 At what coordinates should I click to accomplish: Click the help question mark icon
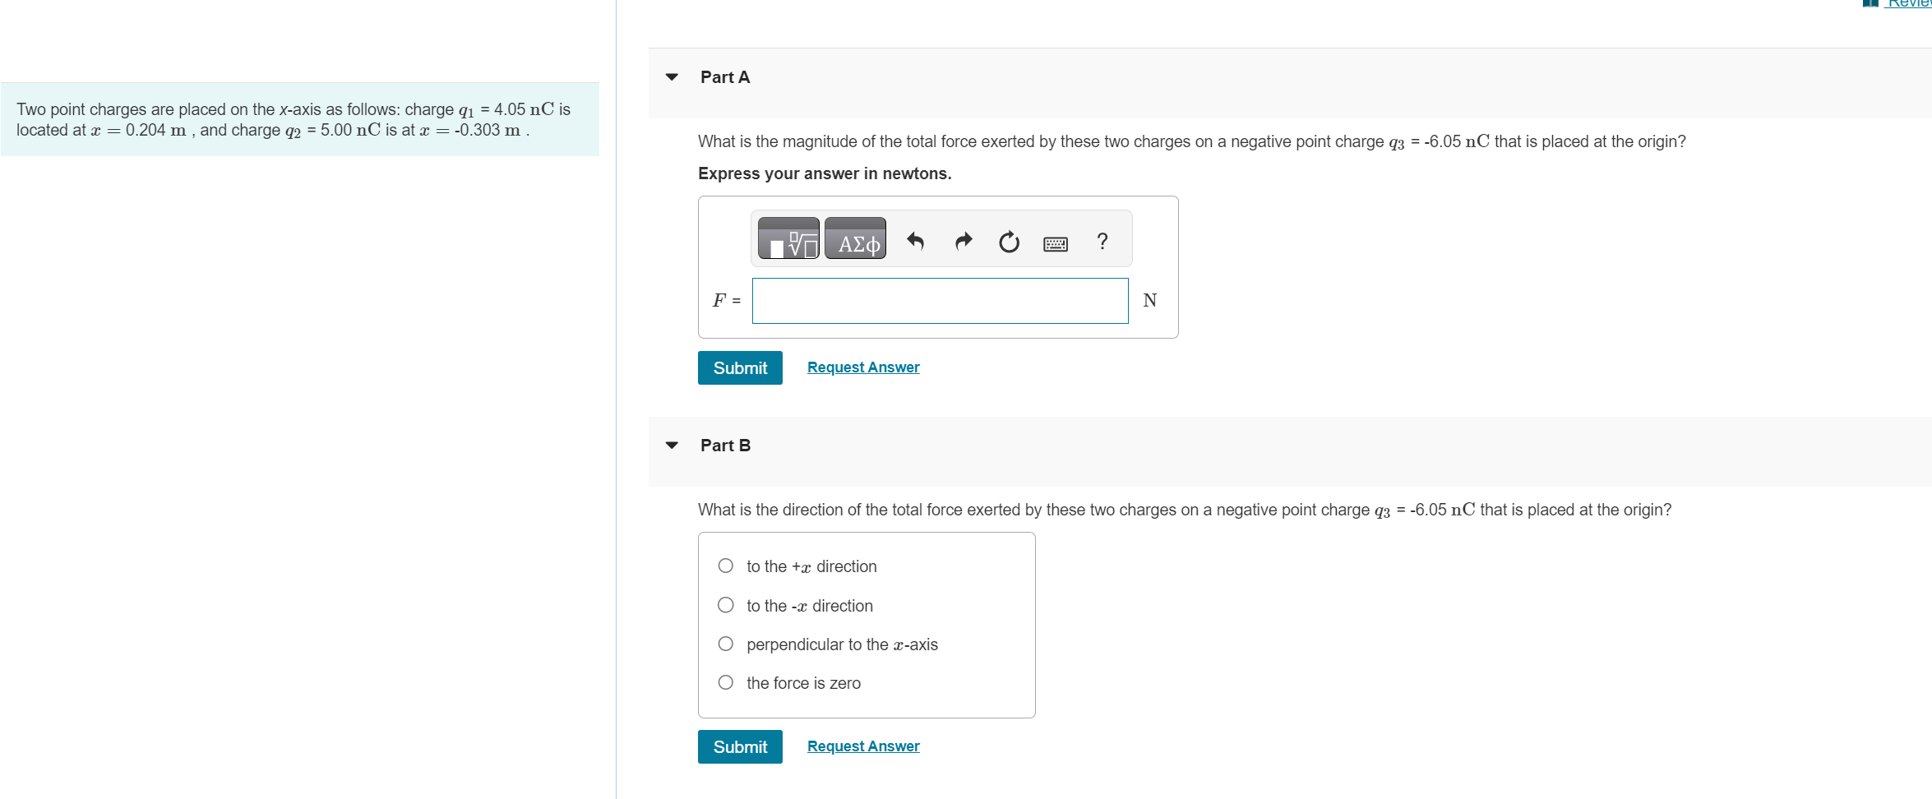click(x=1102, y=241)
